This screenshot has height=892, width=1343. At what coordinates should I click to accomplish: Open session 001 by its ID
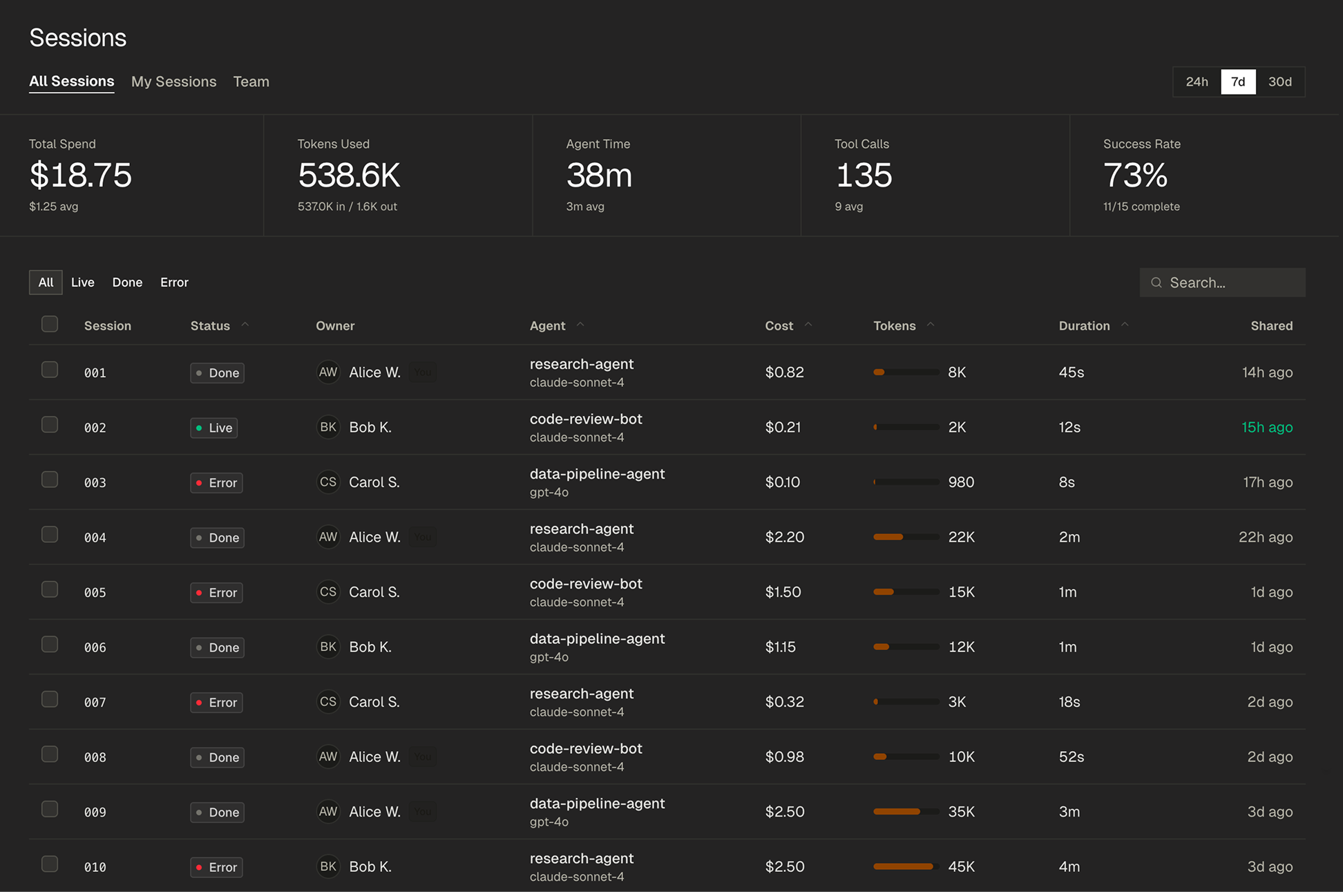(95, 373)
